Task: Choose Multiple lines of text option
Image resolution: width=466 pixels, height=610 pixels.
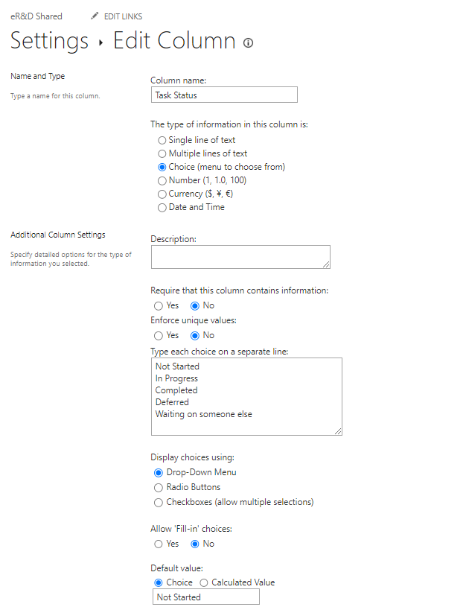Action: (x=162, y=153)
